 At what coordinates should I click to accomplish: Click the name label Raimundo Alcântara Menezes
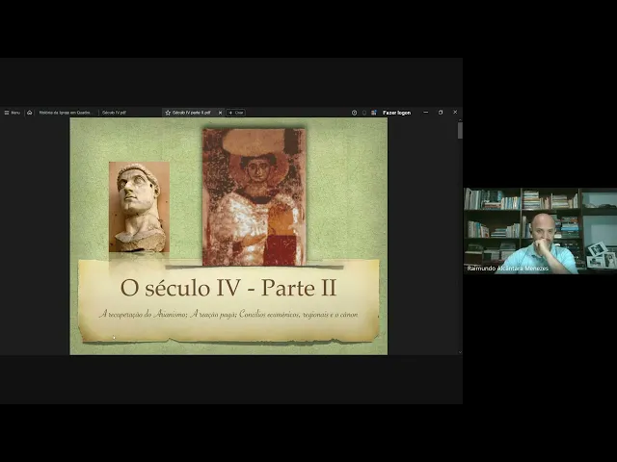point(508,269)
